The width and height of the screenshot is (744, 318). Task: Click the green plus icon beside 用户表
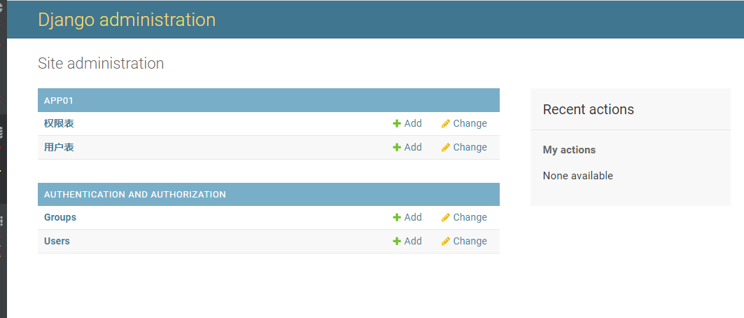click(397, 147)
